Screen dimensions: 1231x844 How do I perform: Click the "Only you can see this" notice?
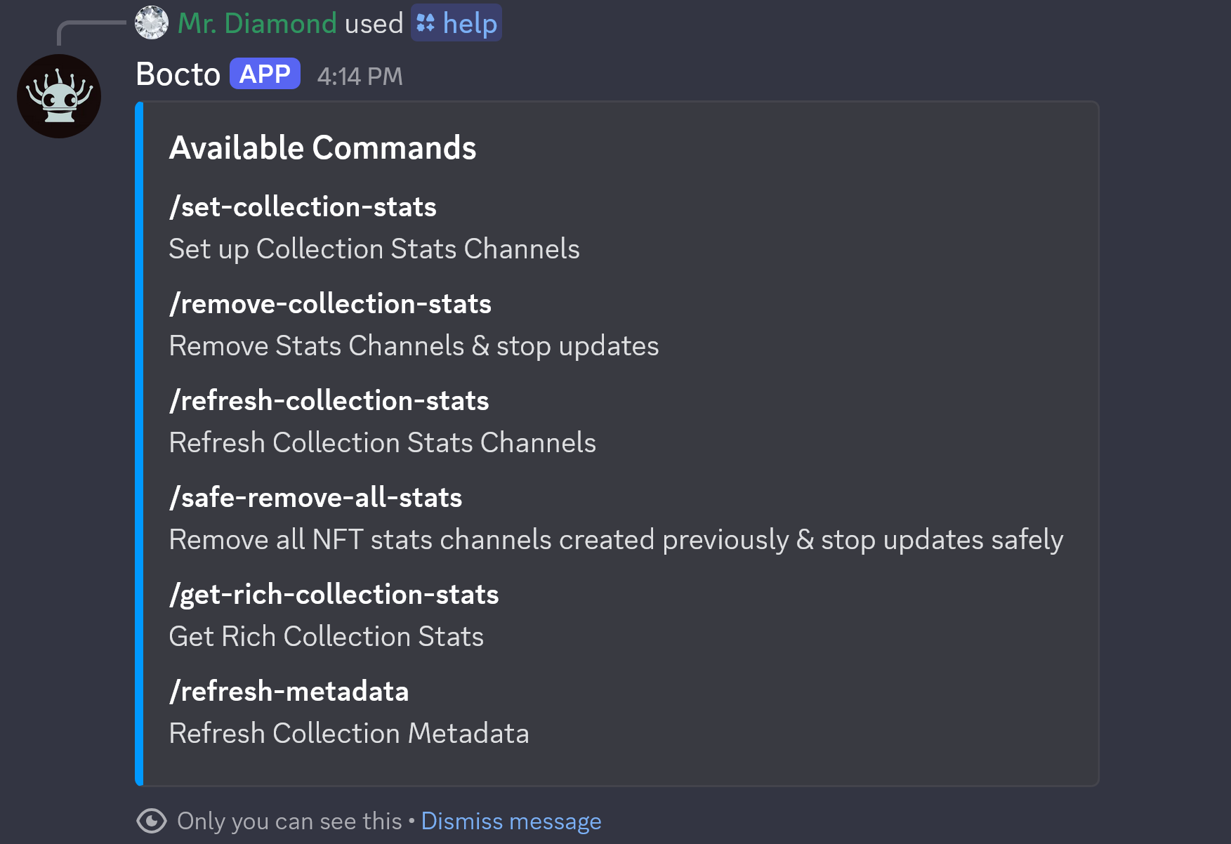(x=289, y=821)
